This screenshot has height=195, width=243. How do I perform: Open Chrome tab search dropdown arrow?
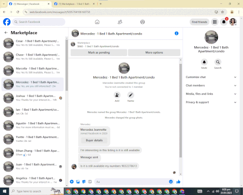[3, 4]
